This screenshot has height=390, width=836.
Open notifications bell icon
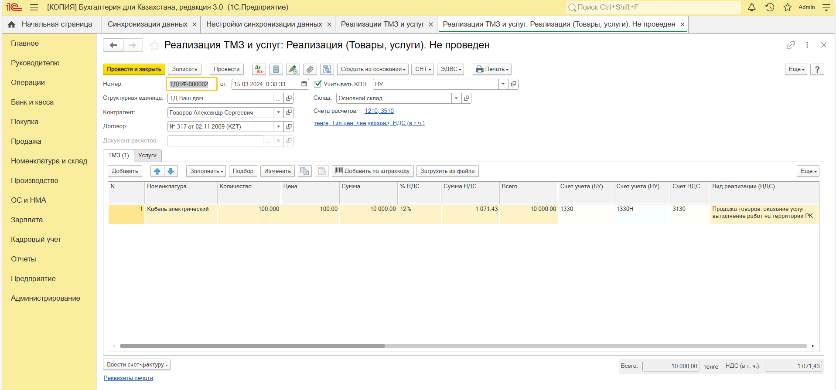(x=752, y=7)
